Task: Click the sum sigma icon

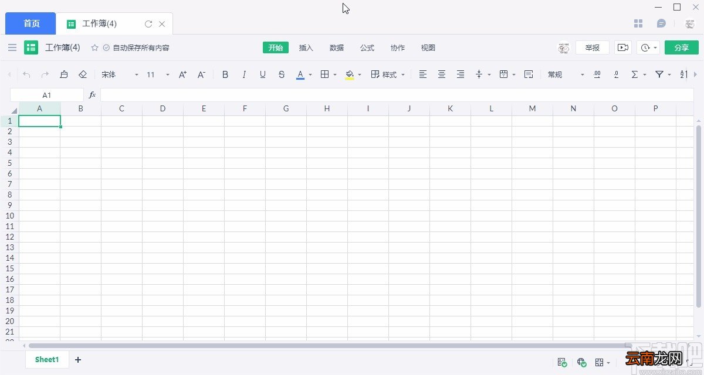Action: coord(634,74)
